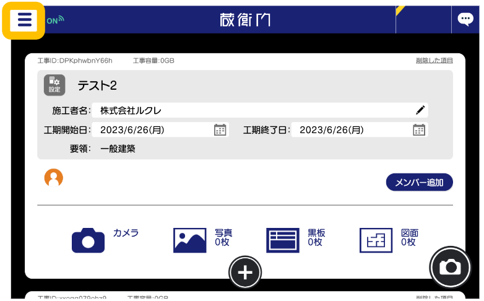Select the 施工者名 field 株式会社ルクレ

tap(260, 110)
